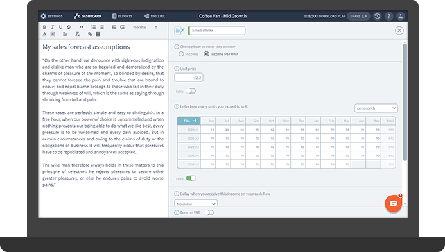Click the 2020-21 total showing 588

pos(388,130)
